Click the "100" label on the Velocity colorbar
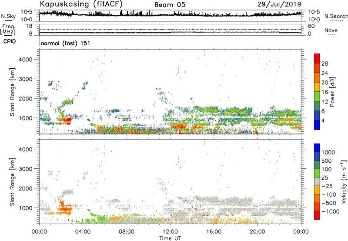Screen dimensions: 348x241 (x=328, y=169)
